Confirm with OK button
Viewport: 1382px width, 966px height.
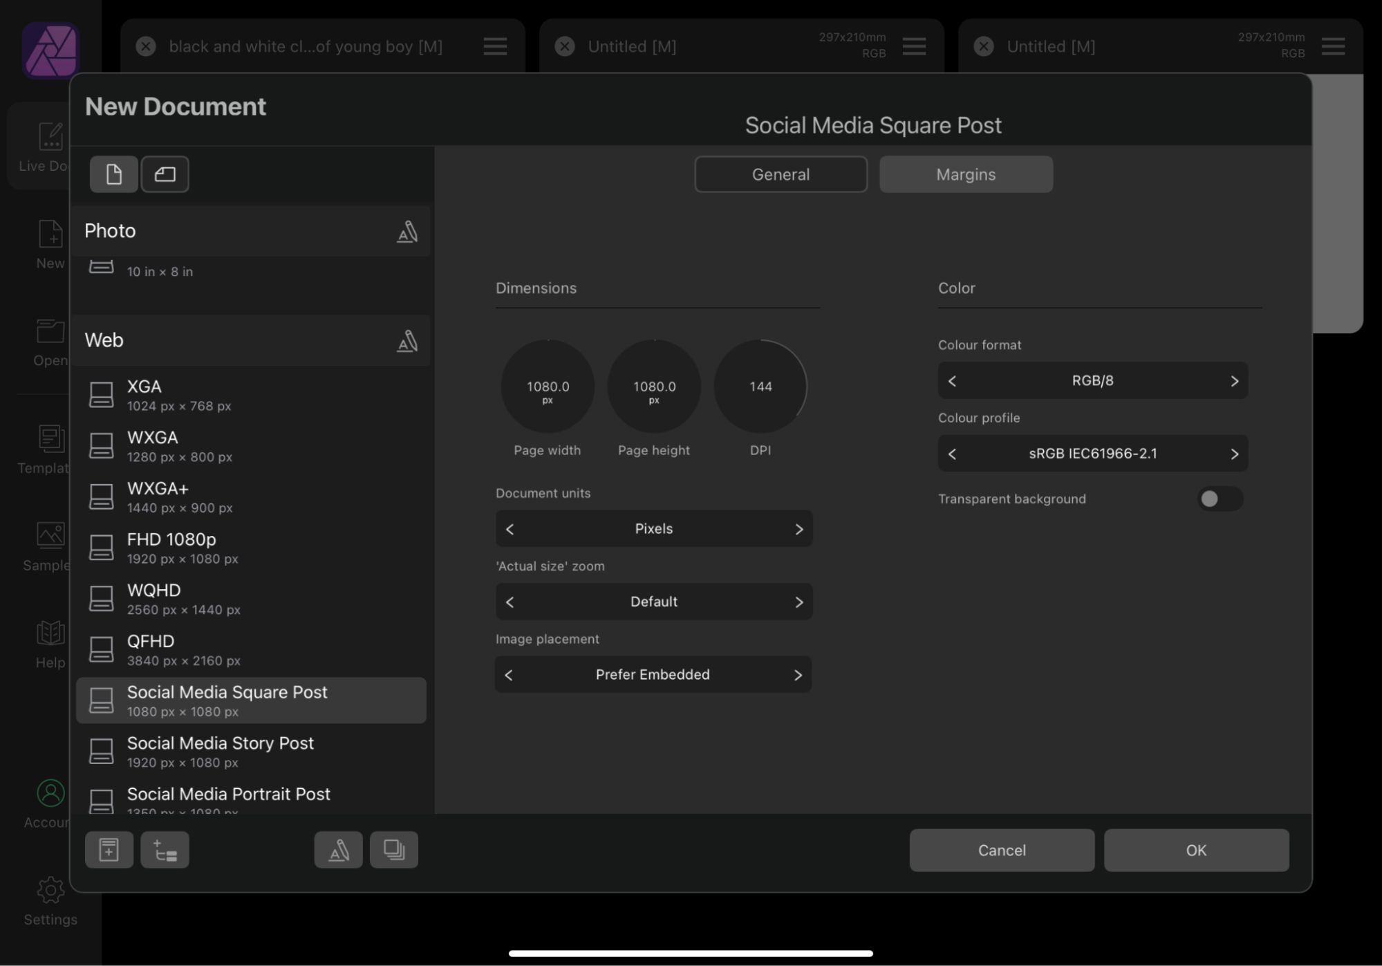click(1196, 851)
